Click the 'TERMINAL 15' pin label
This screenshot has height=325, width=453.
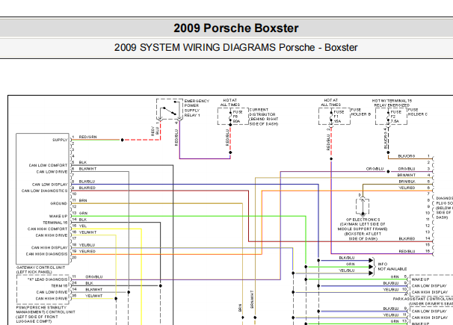55,223
